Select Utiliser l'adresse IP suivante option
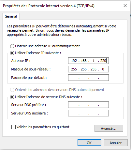Screen dimensions: 131x150 coord(12,53)
